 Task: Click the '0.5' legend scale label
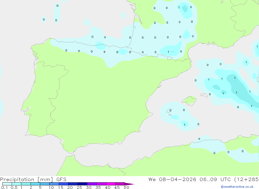pyautogui.click(x=14, y=187)
